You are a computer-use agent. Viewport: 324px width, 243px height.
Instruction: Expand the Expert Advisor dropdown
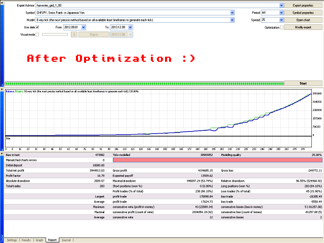click(281, 6)
